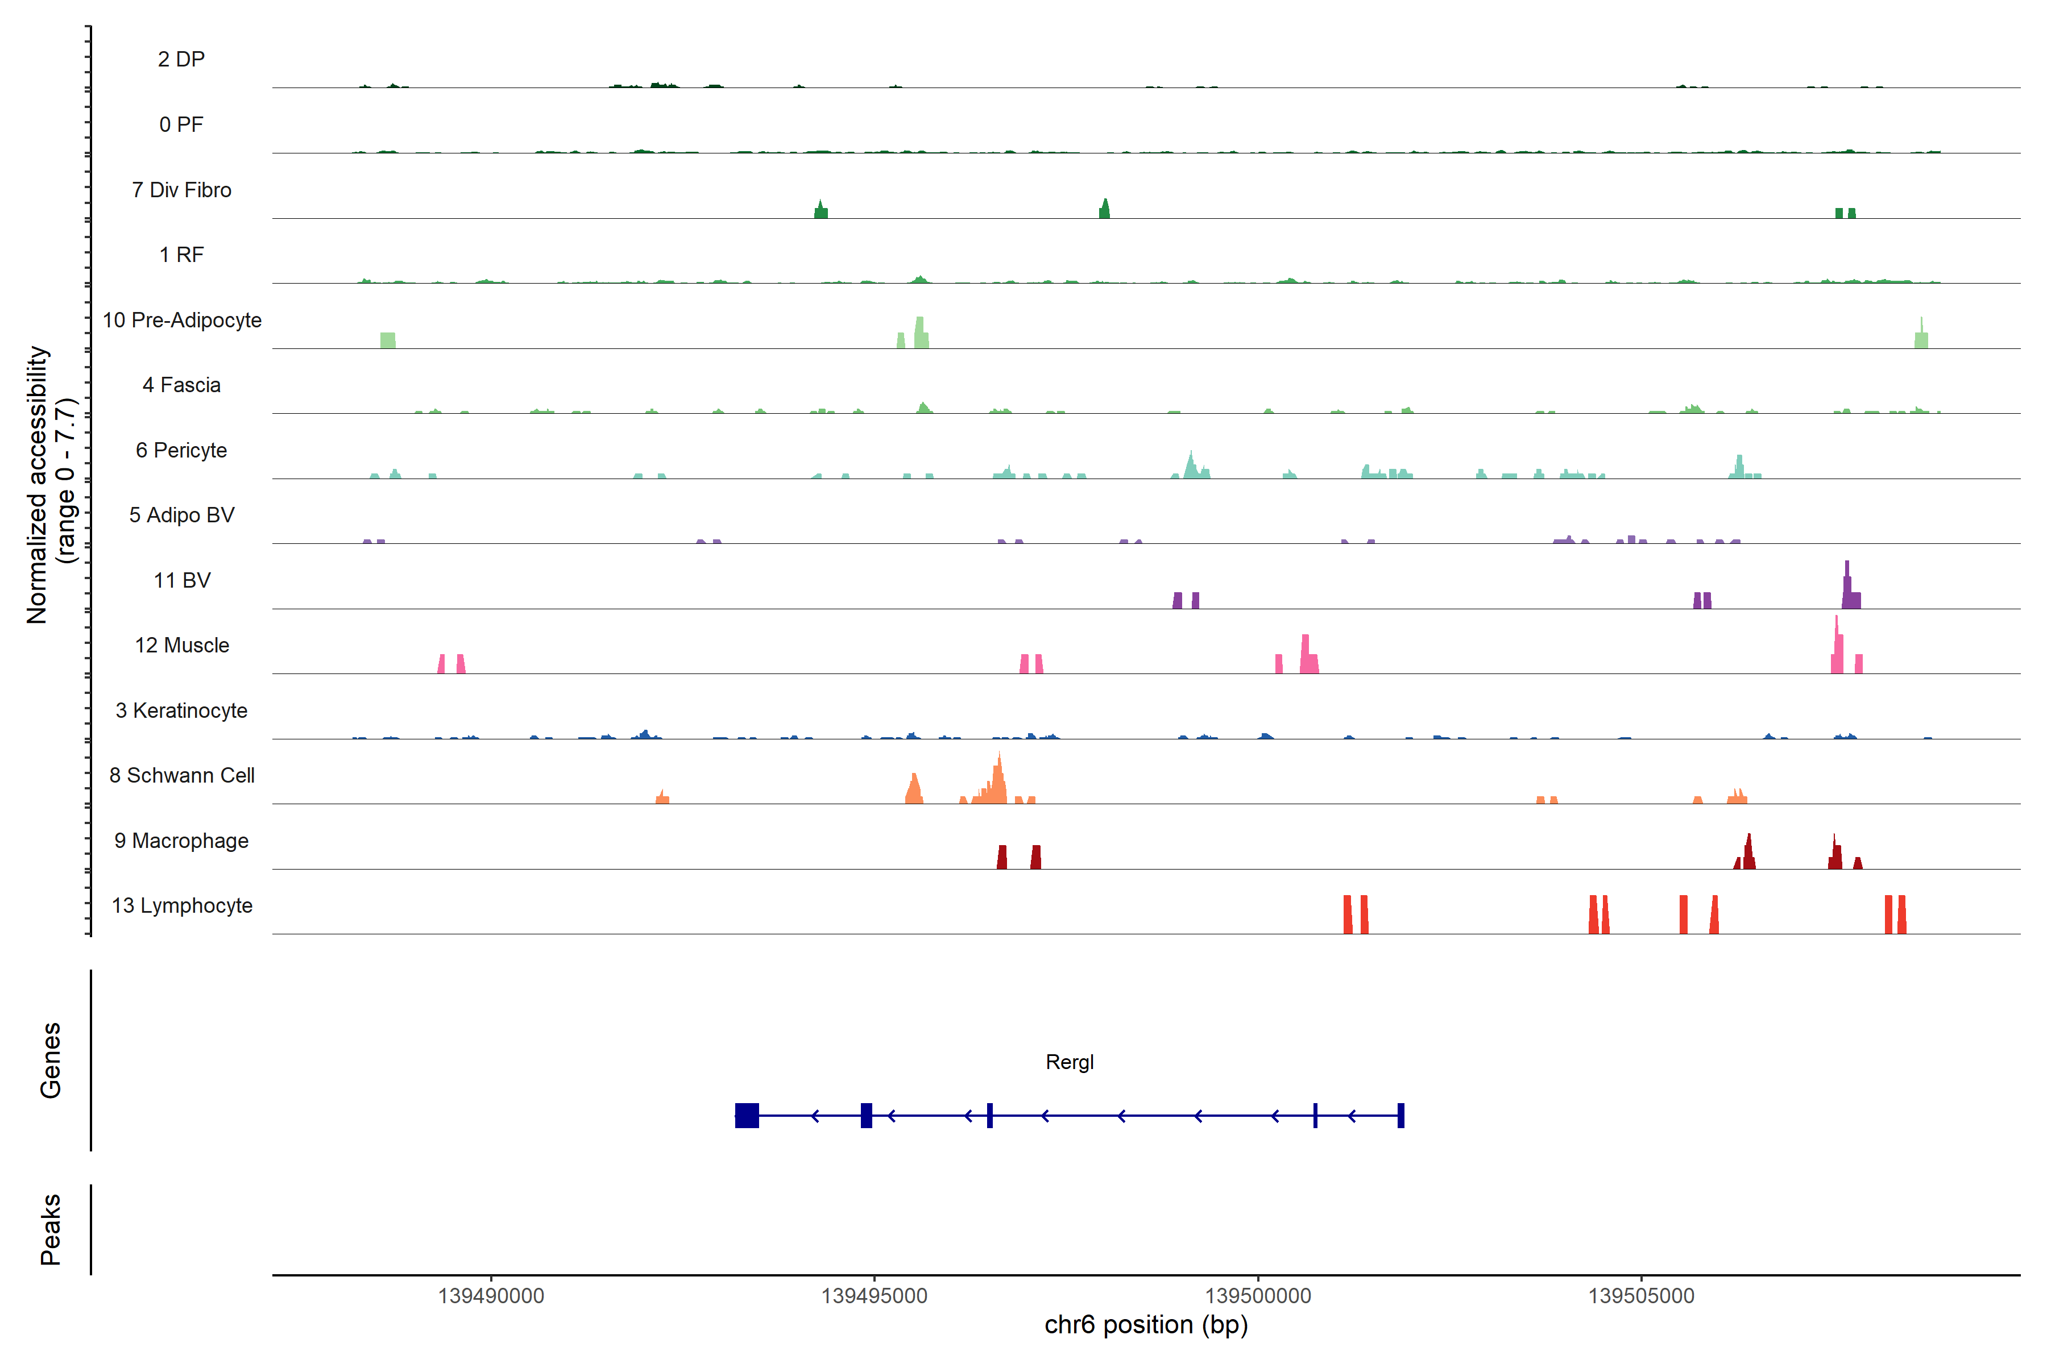Click the 2 DP track label
Image resolution: width=2047 pixels, height=1364 pixels.
tap(181, 59)
